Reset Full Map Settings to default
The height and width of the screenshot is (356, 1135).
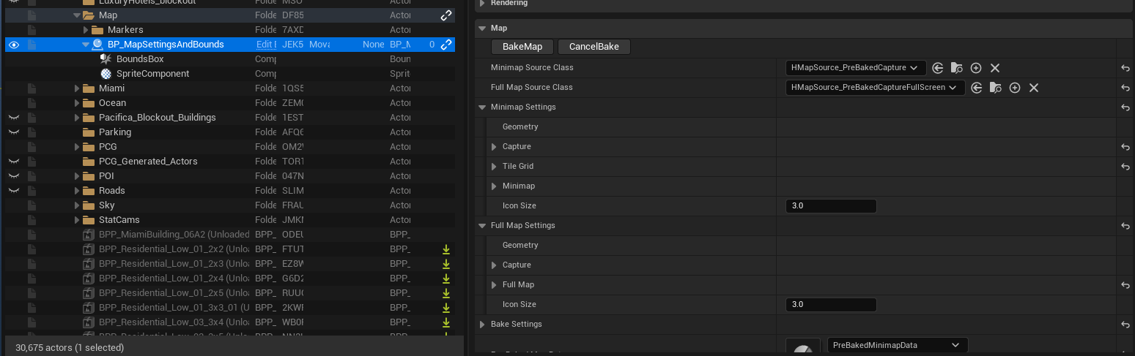[1125, 226]
